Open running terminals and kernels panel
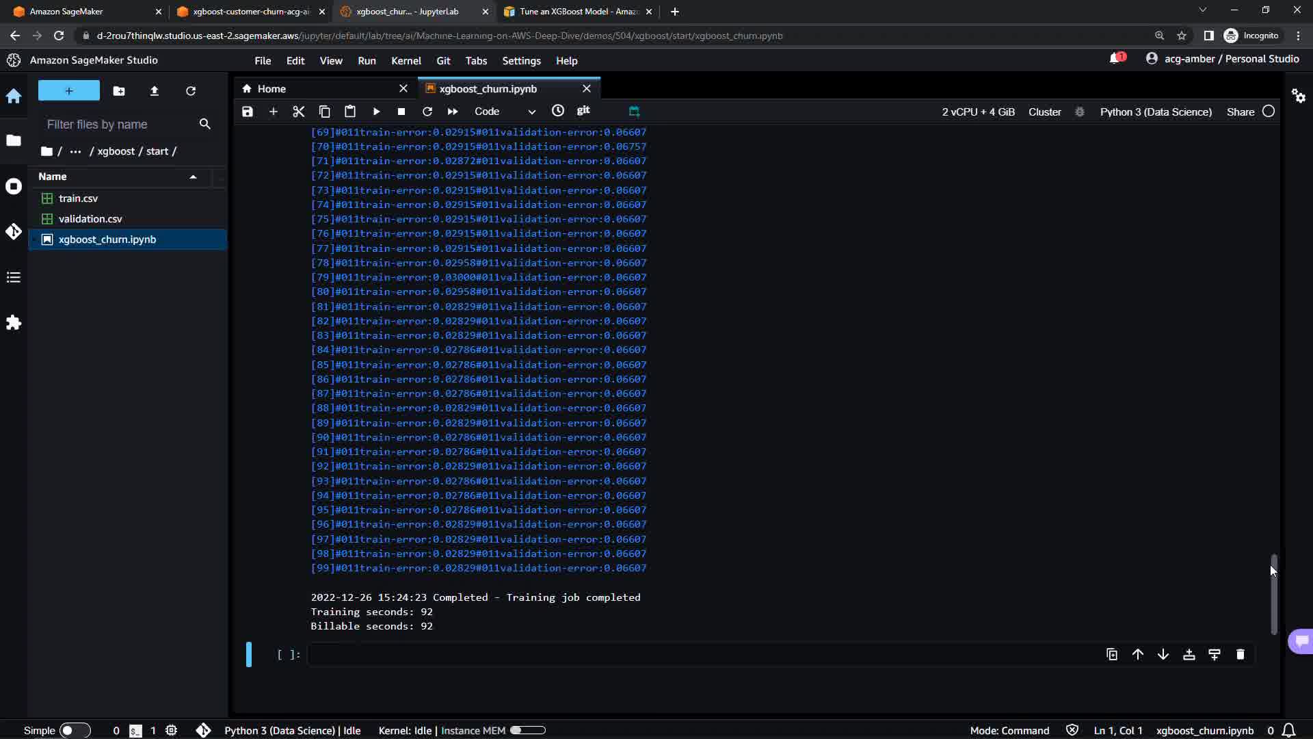Image resolution: width=1313 pixels, height=739 pixels. (14, 186)
